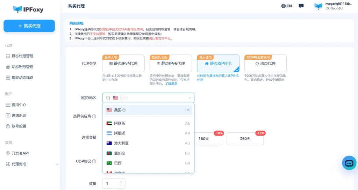Open the 了解更多 link under IPv6
Image resolution: width=358 pixels, height=190 pixels.
click(x=171, y=83)
